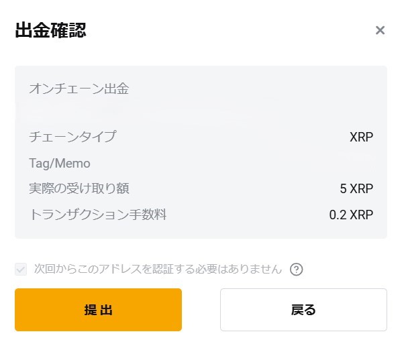Click the blurred Tag/Memo value

point(354,158)
